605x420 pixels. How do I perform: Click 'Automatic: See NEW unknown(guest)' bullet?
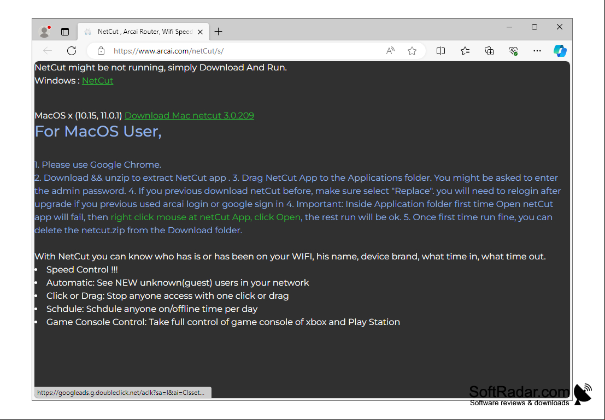pyautogui.click(x=178, y=283)
